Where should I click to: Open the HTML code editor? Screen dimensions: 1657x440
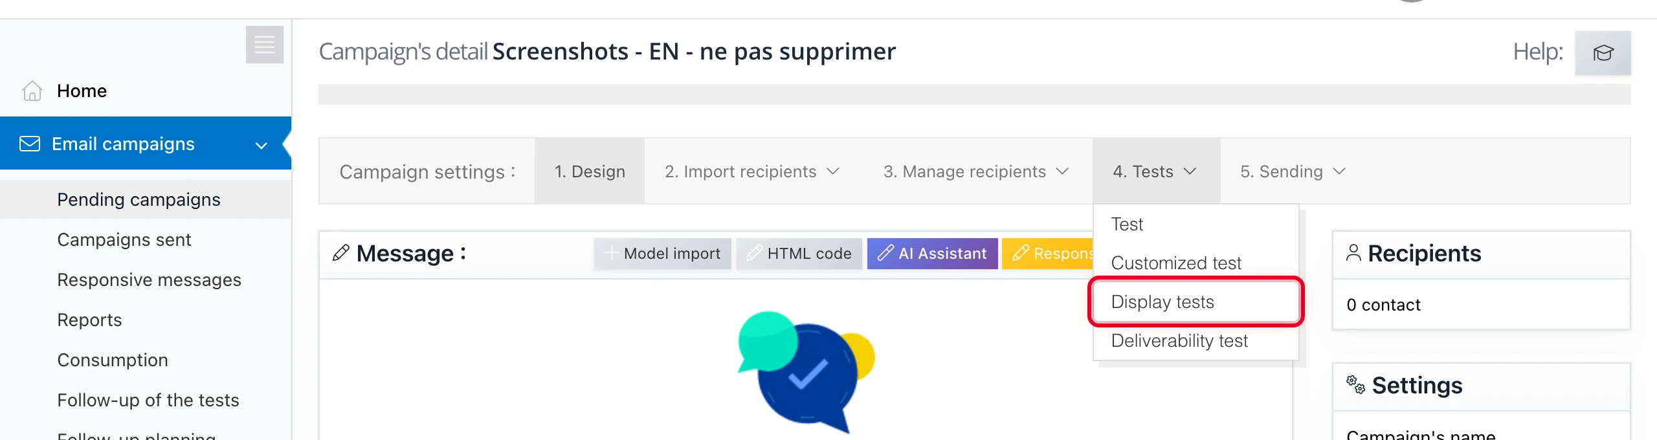[799, 253]
